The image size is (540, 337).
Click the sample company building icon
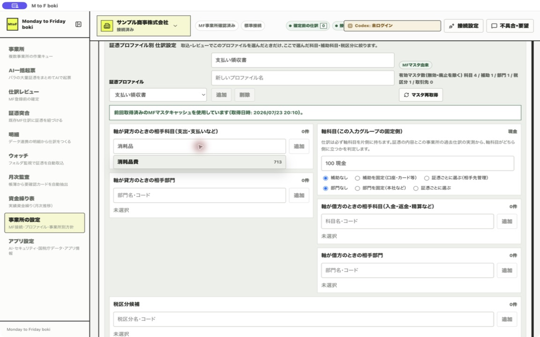click(x=107, y=26)
